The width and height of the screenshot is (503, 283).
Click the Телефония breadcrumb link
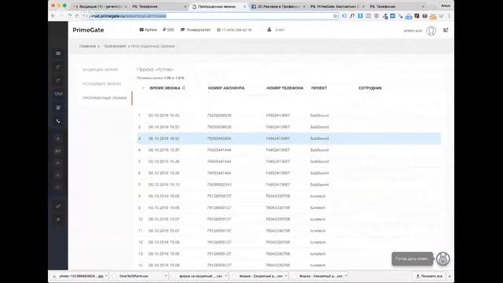pyautogui.click(x=115, y=46)
